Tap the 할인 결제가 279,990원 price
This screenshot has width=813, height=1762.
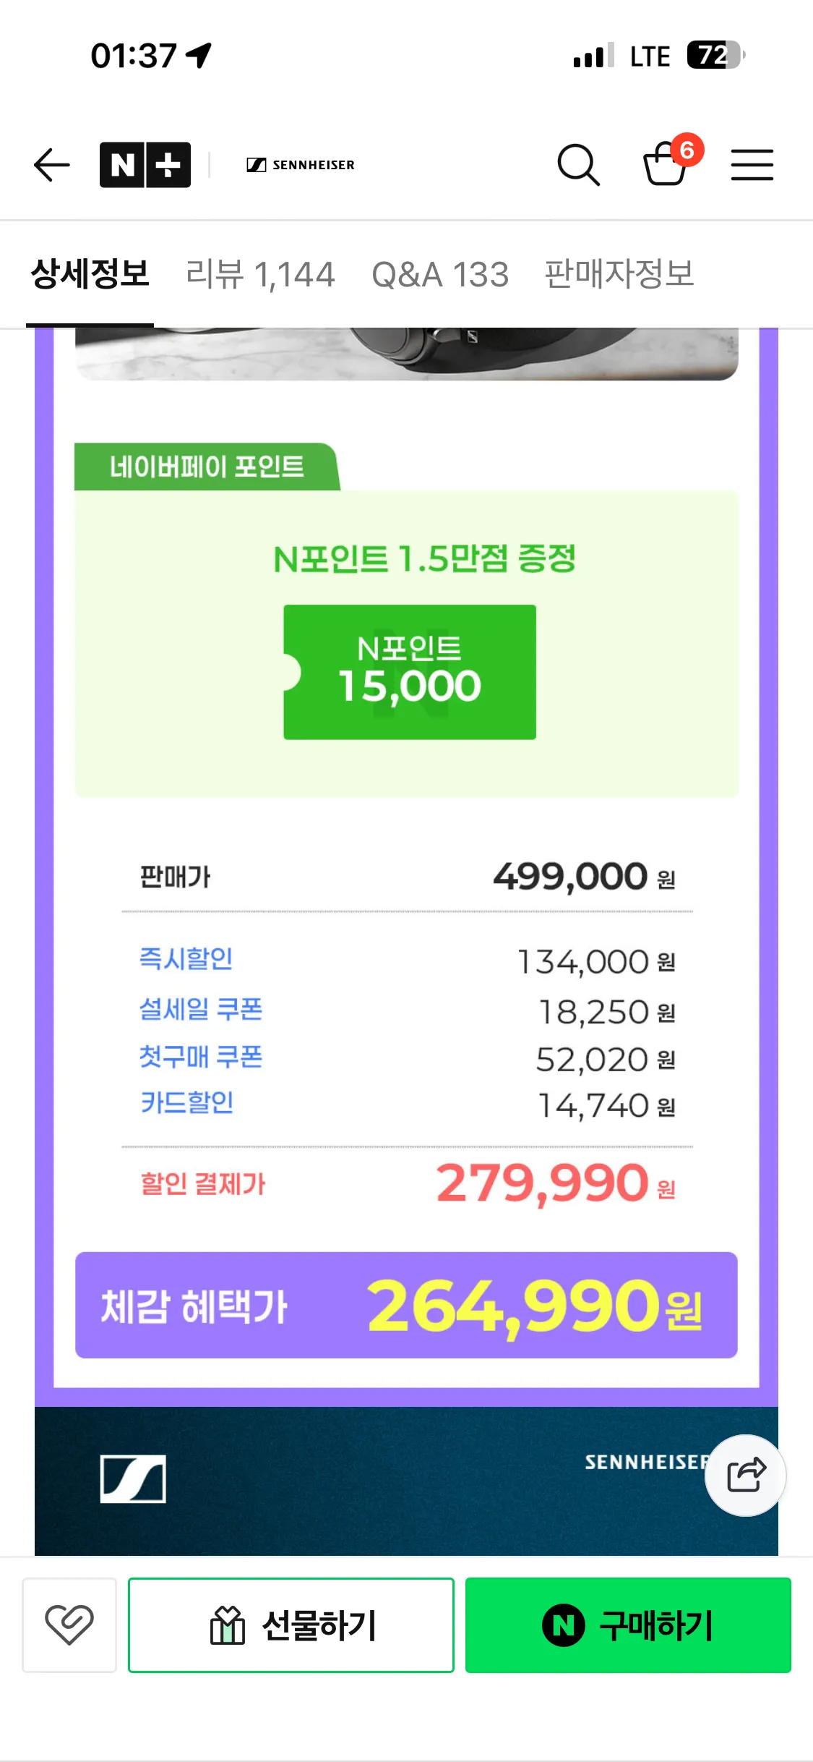(x=408, y=1183)
